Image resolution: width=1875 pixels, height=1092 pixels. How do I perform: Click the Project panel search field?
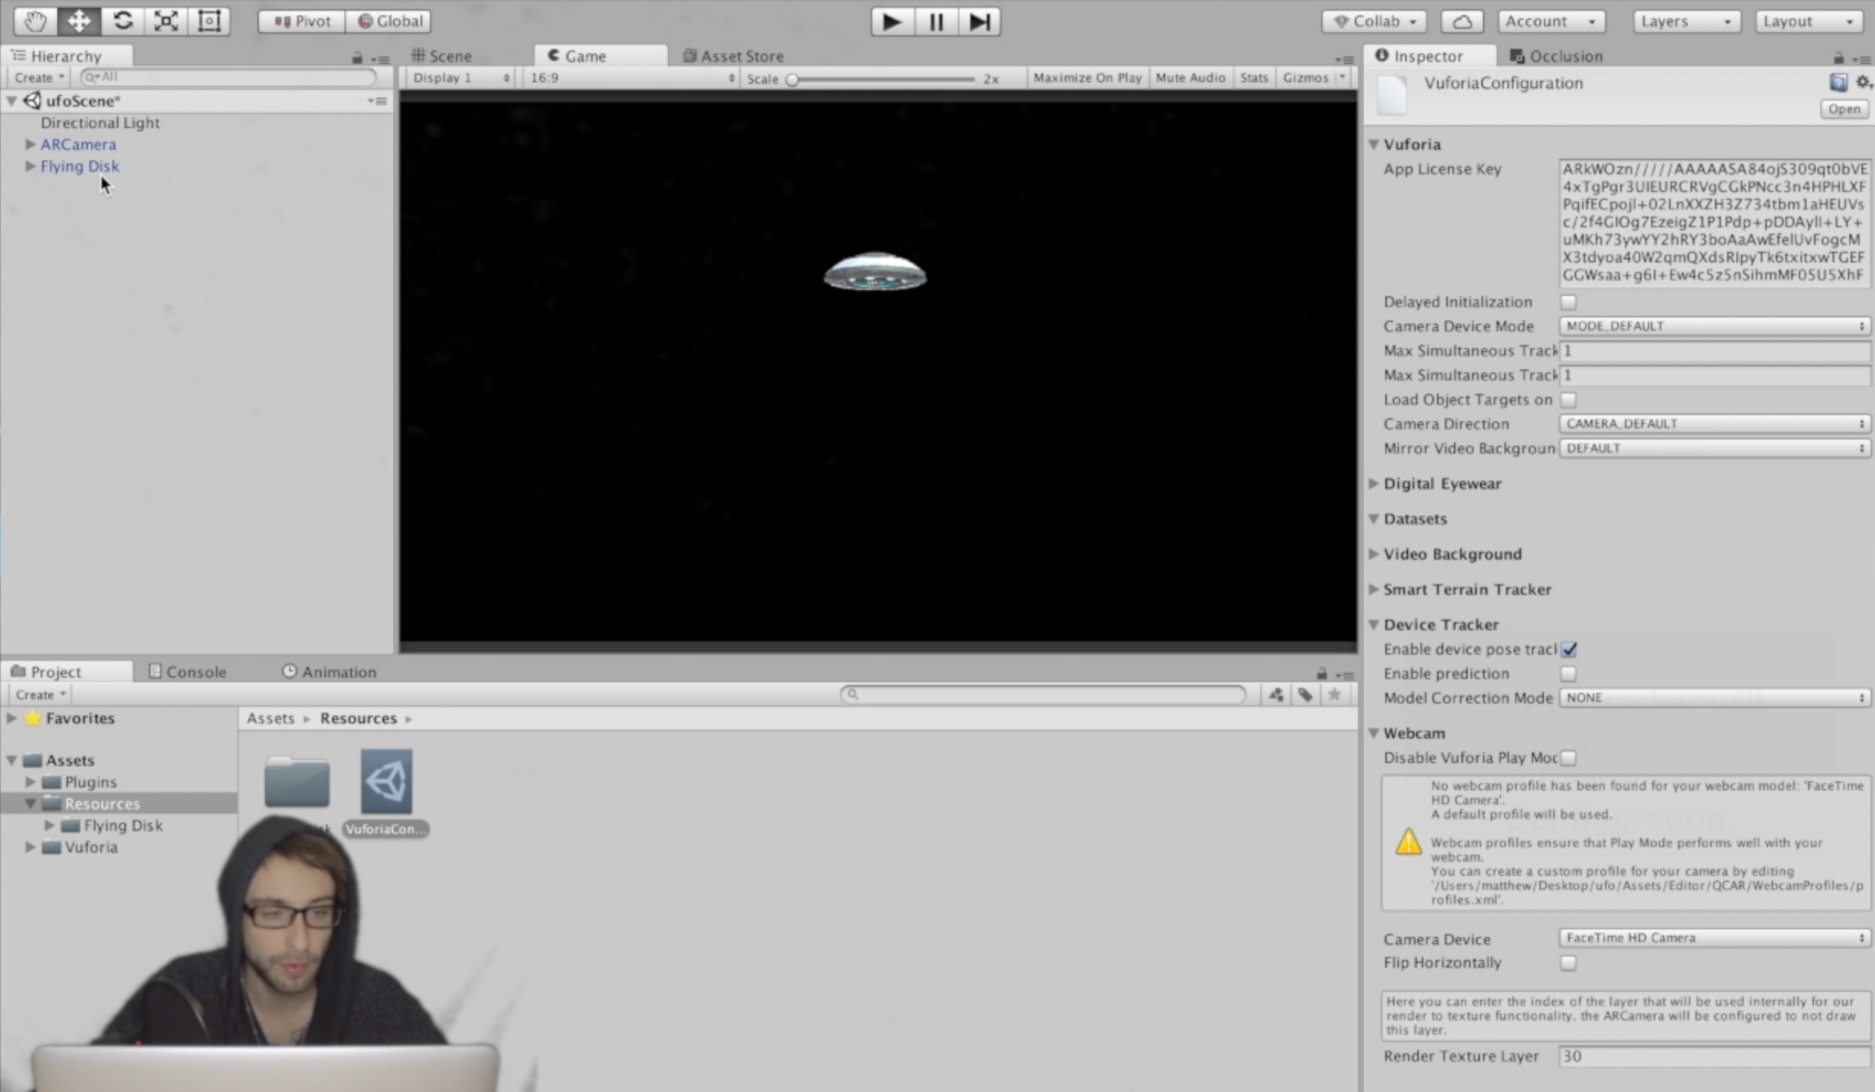(1042, 694)
